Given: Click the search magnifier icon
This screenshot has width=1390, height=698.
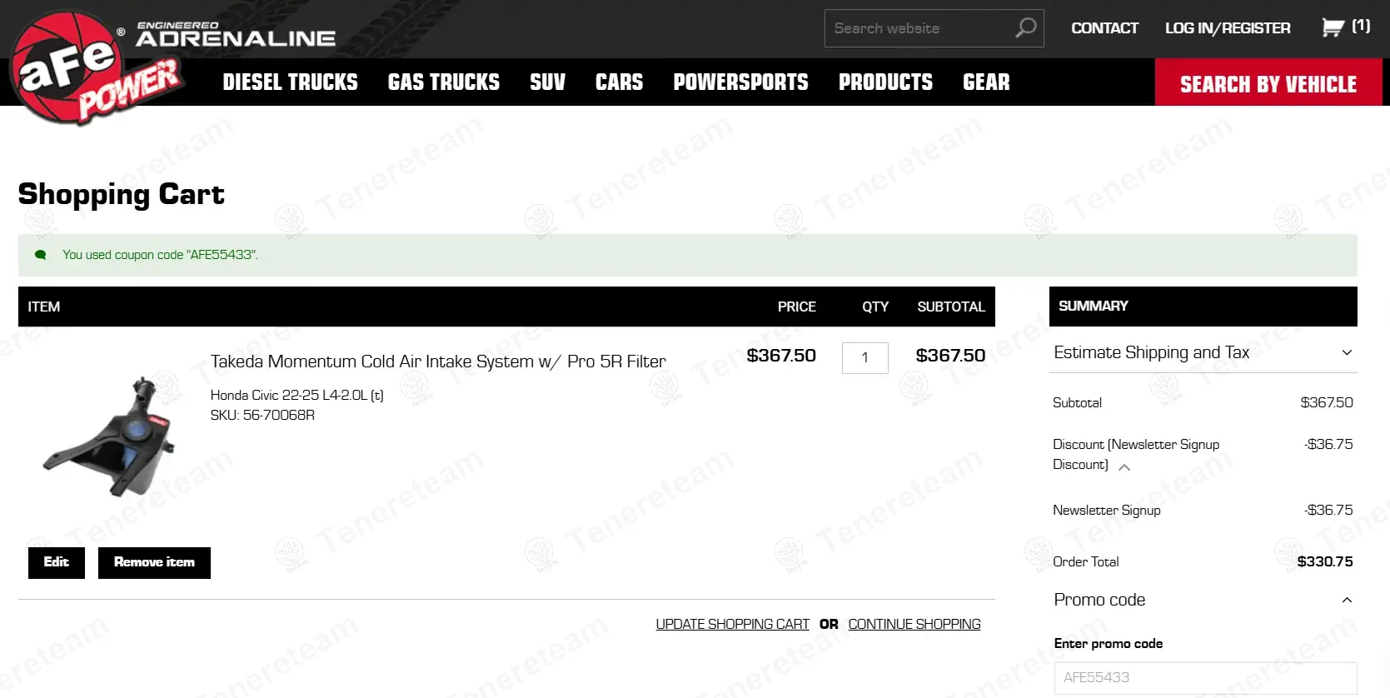Looking at the screenshot, I should [x=1025, y=28].
